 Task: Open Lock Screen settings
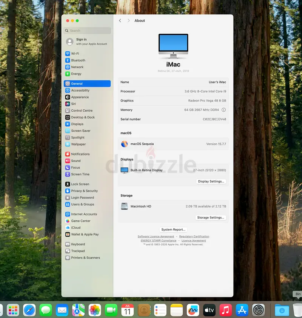pos(87,184)
